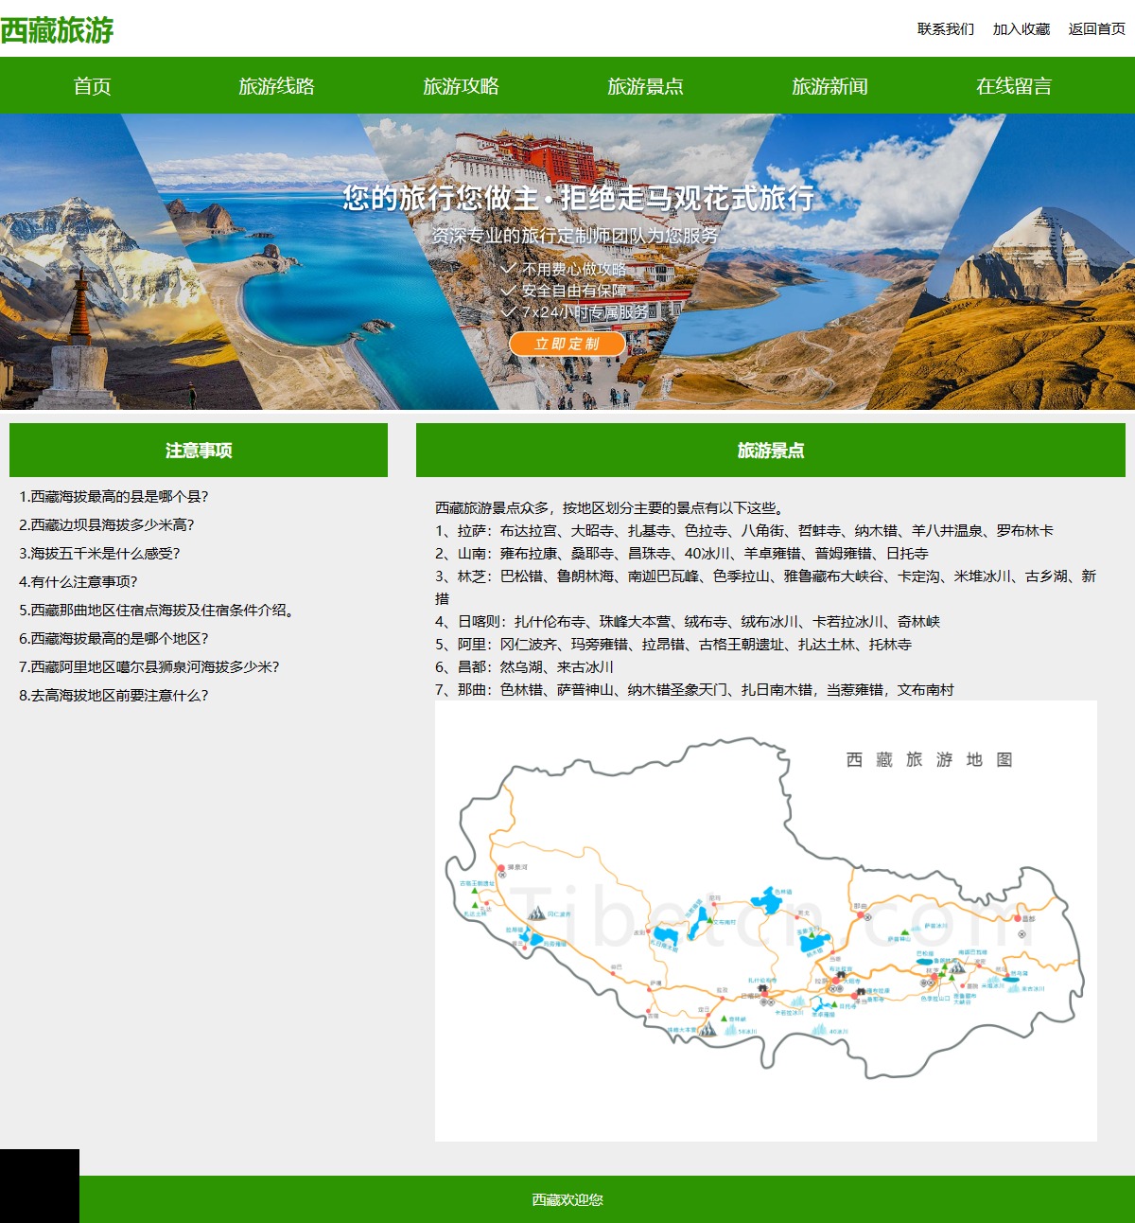This screenshot has width=1135, height=1223.
Task: Open the 联系我们 link
Action: click(x=945, y=29)
